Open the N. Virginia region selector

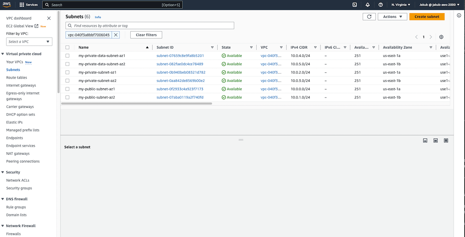(401, 5)
